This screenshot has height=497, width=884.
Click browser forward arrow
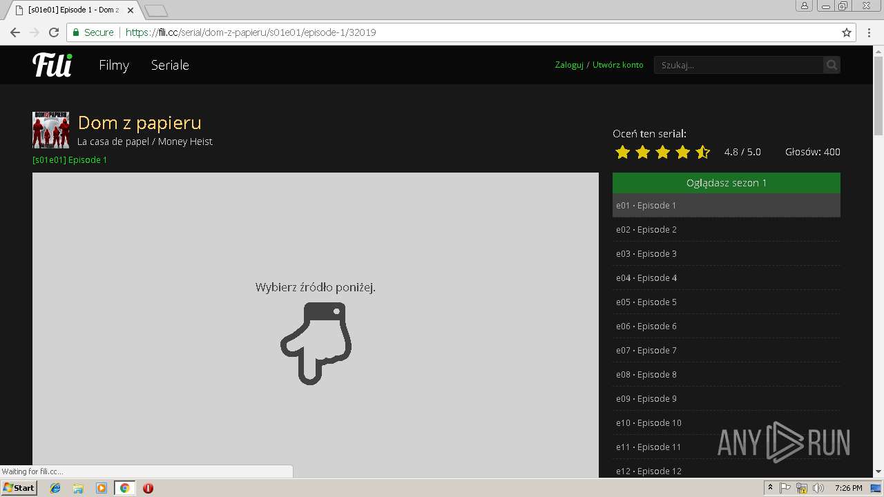(x=35, y=32)
